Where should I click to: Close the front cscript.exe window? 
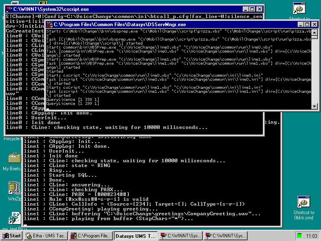click(x=259, y=9)
